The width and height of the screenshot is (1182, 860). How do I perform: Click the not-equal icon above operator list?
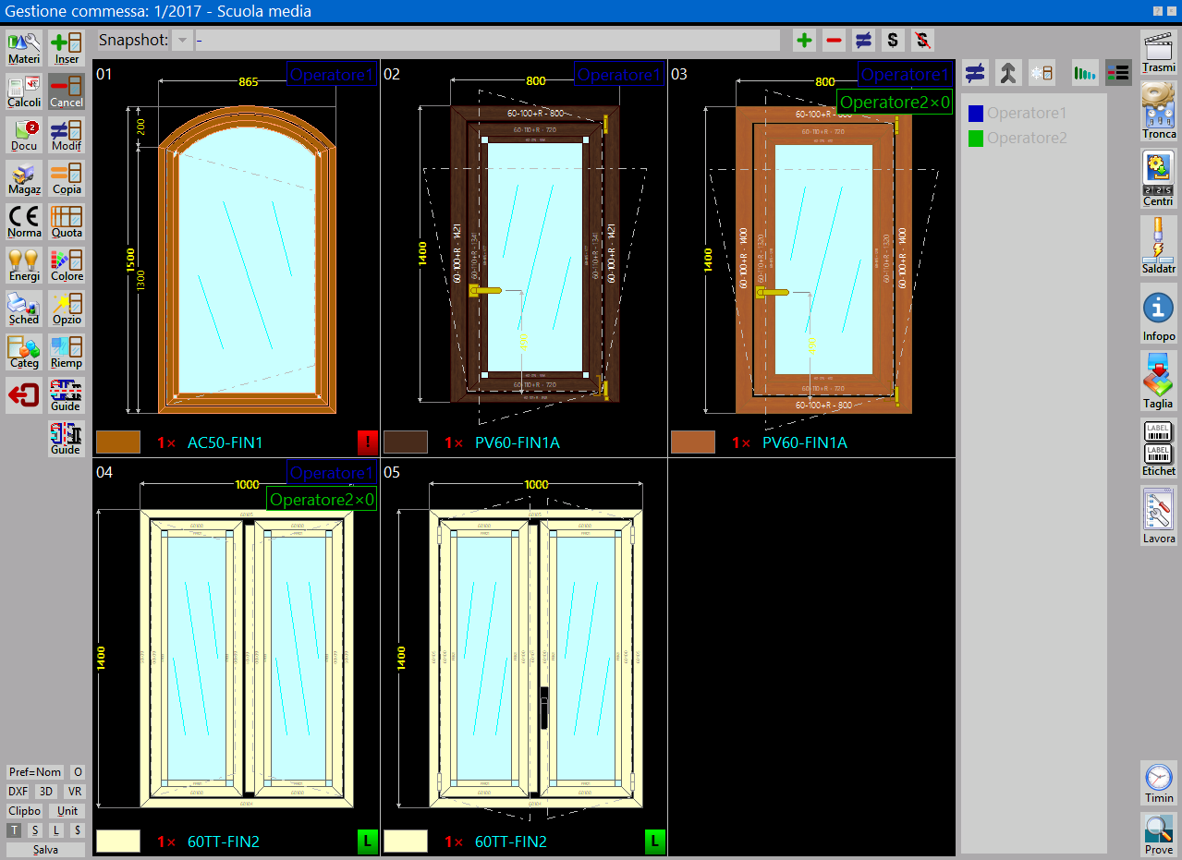tap(975, 73)
